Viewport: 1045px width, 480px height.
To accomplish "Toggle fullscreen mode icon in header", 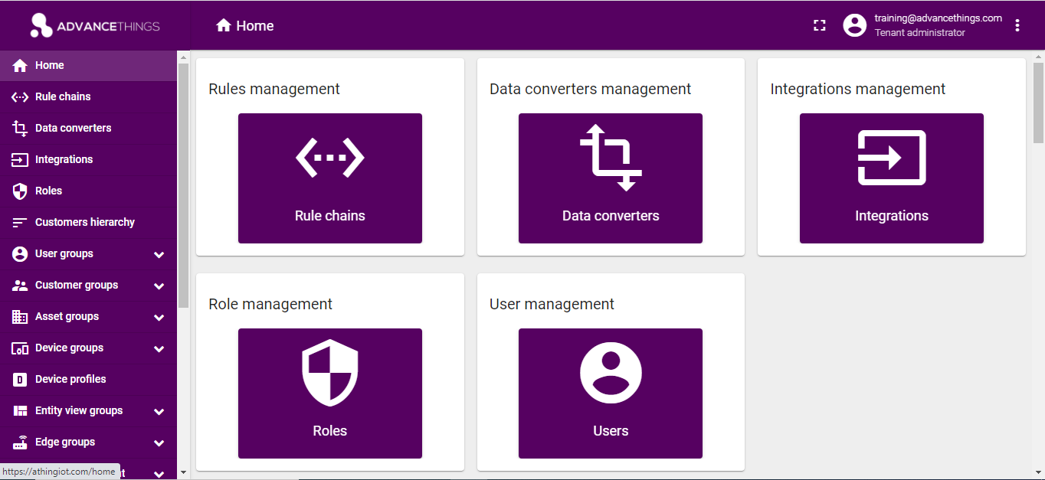I will (x=819, y=25).
